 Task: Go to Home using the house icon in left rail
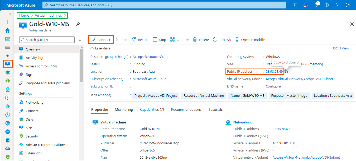[8, 30]
